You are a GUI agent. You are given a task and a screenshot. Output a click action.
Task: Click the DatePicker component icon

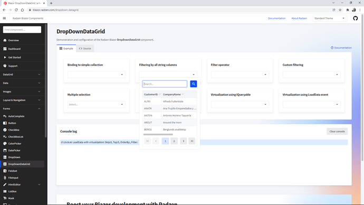point(5,151)
